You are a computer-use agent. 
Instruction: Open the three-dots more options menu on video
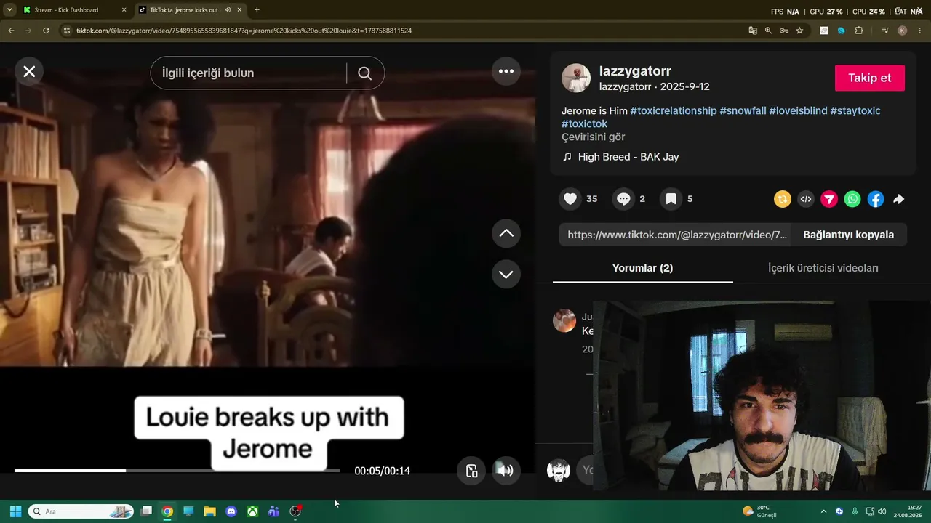[x=506, y=71]
